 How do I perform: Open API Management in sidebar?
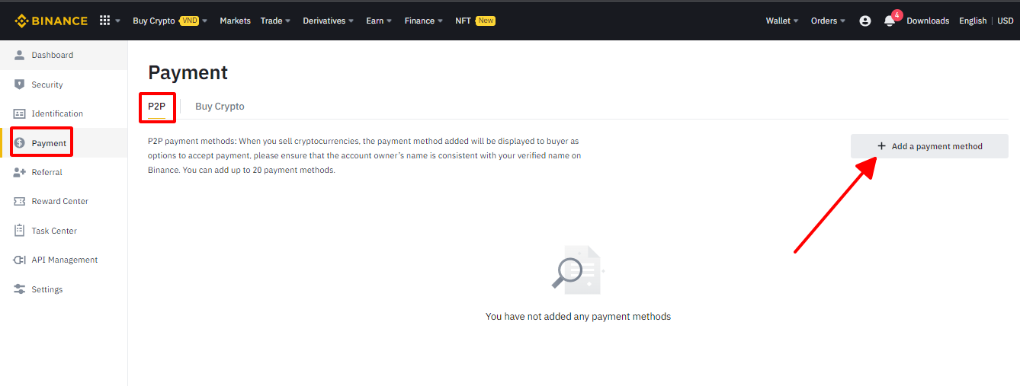click(65, 260)
